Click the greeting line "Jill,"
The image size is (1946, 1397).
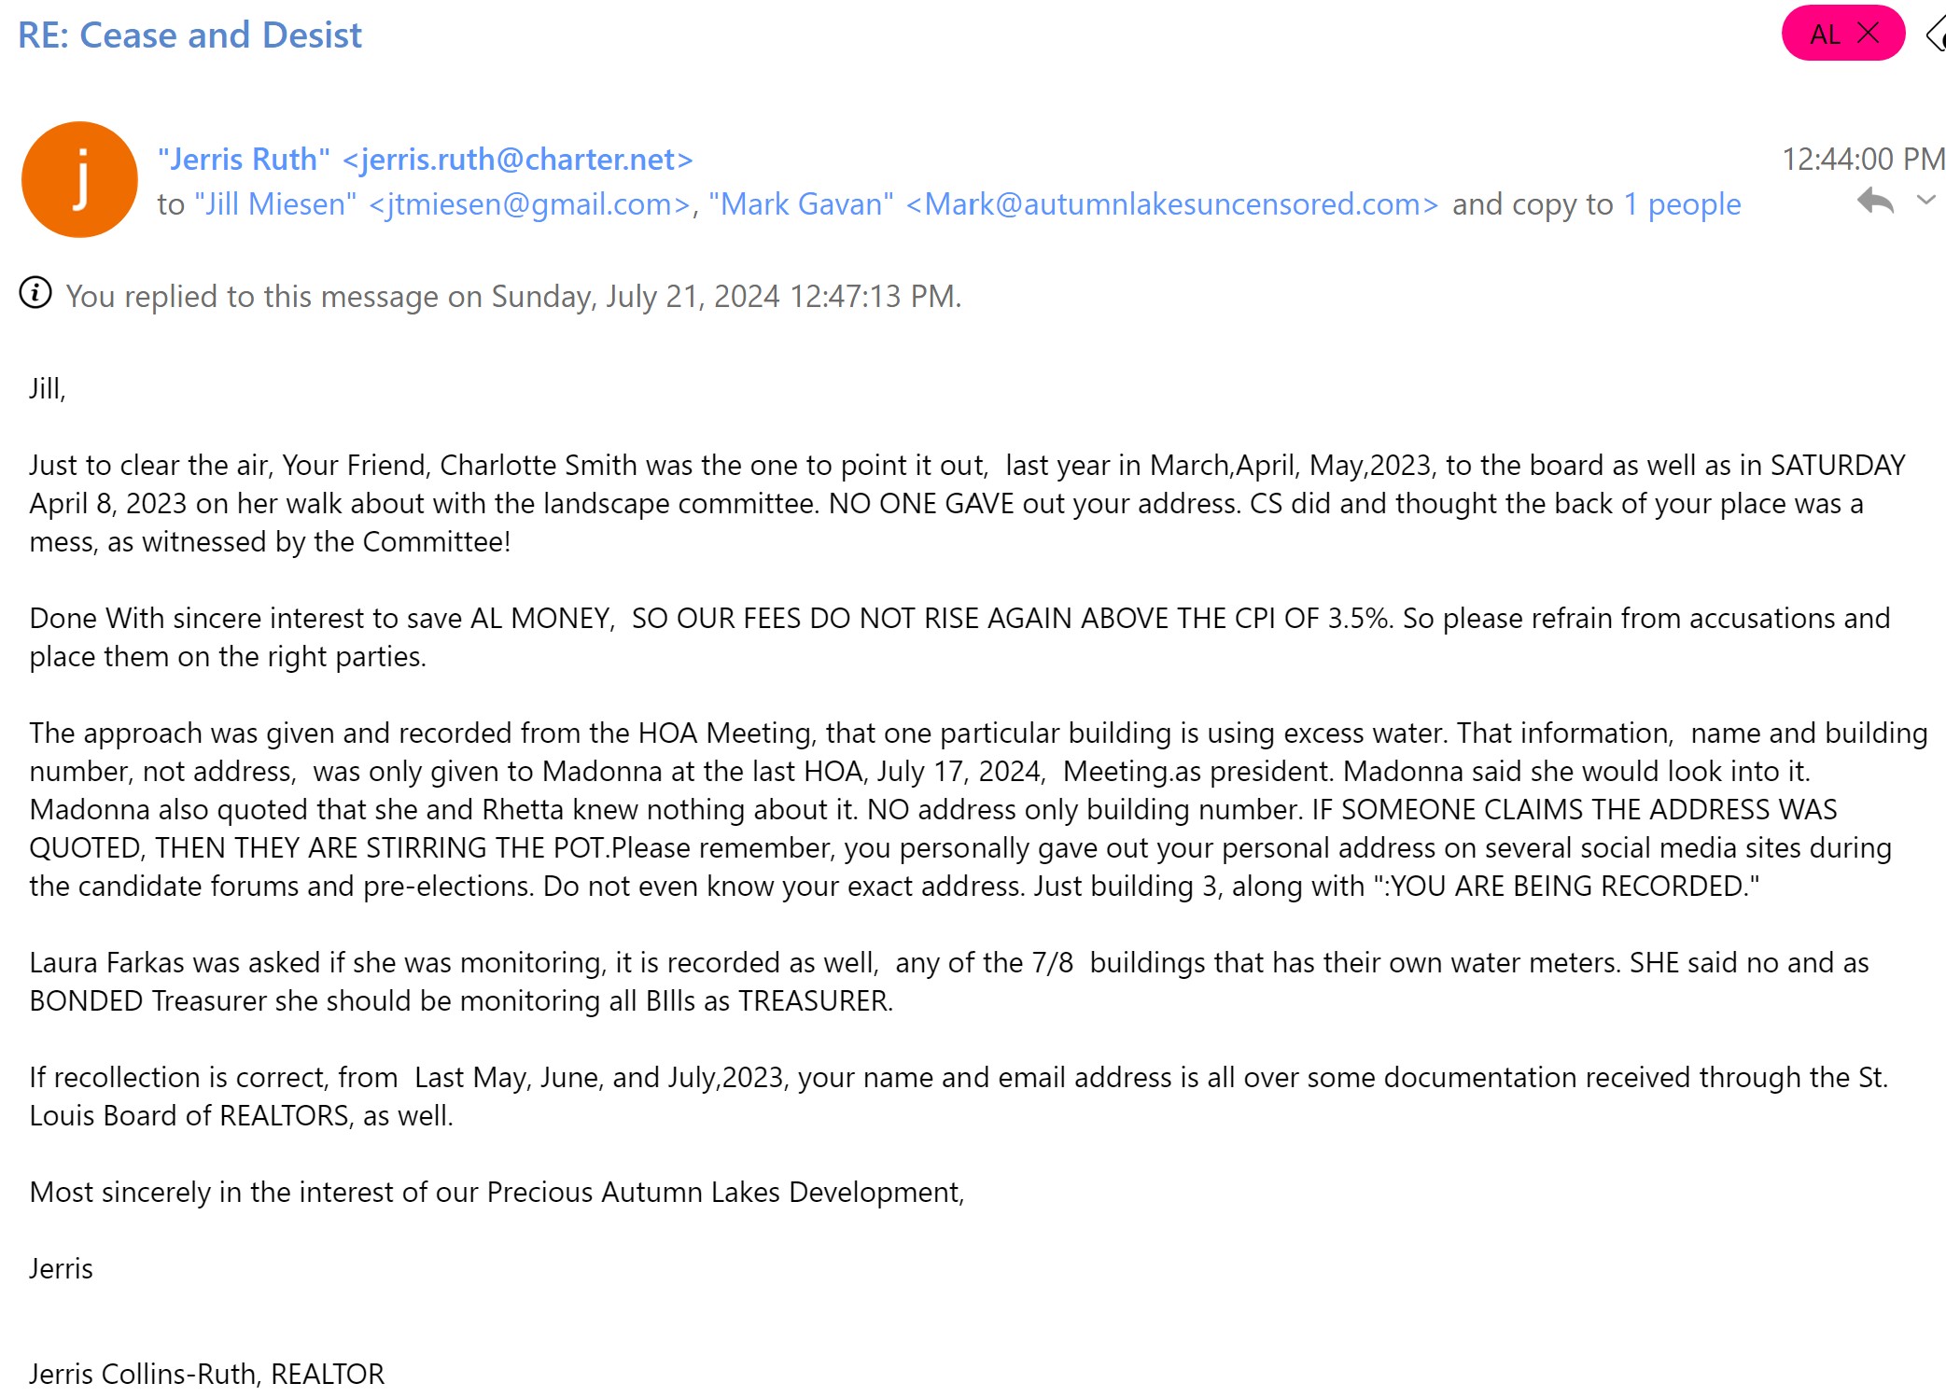pos(48,388)
